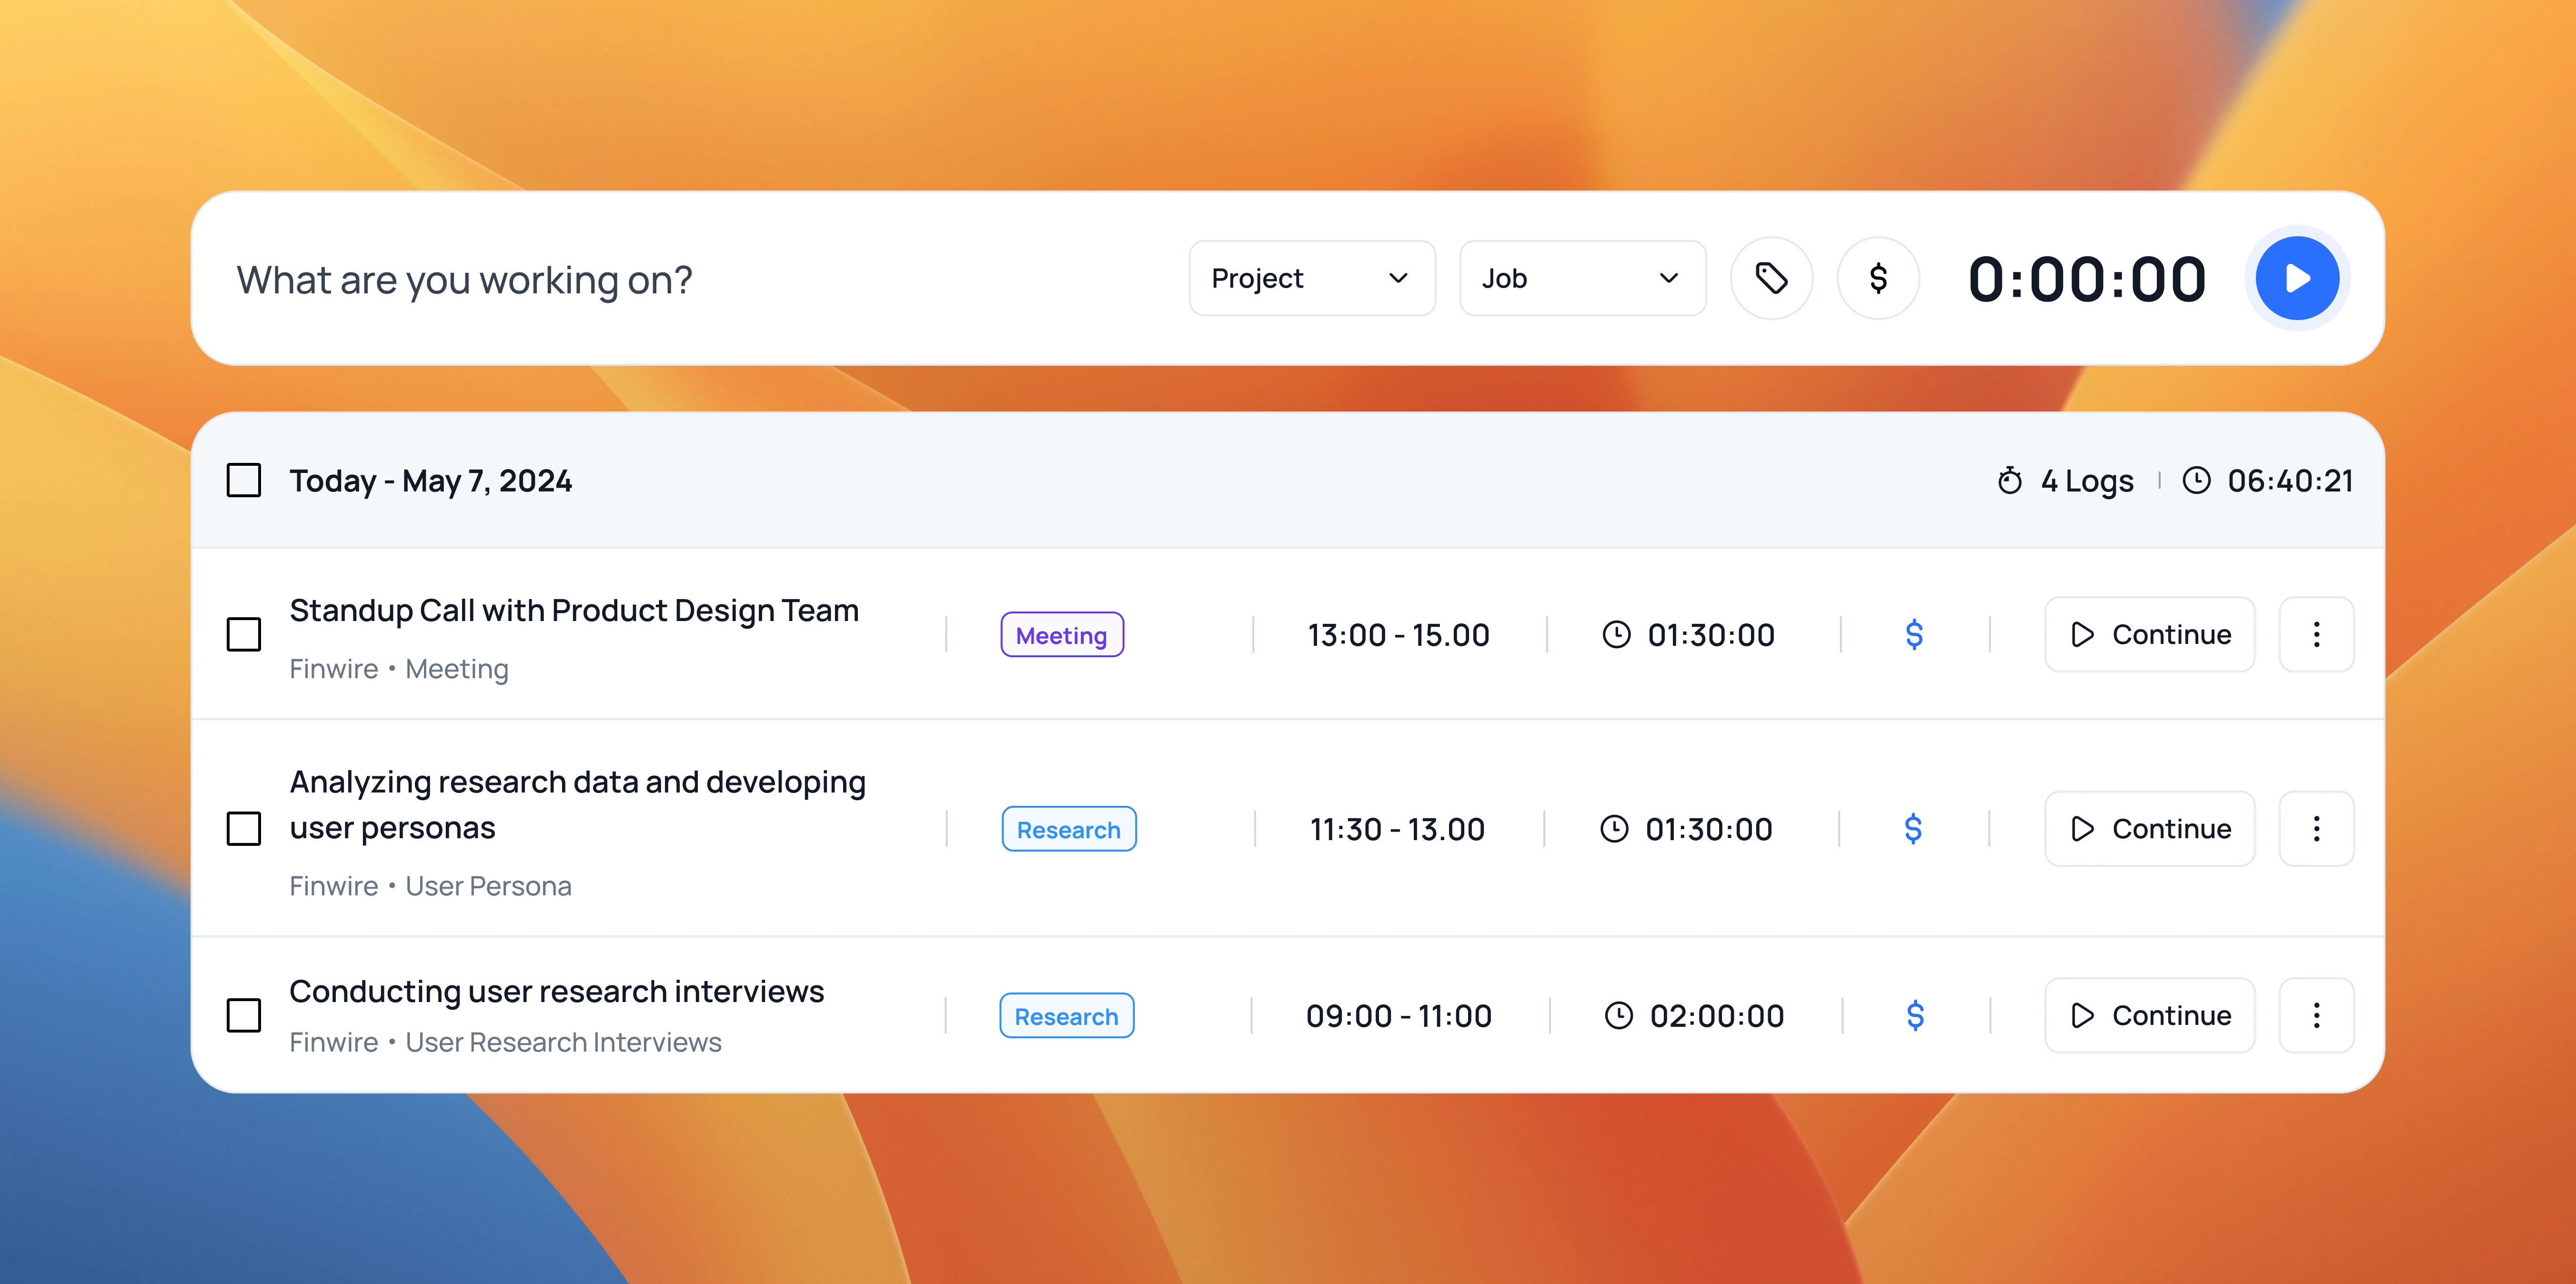
Task: Click clock icon on Analyzing research duration
Action: point(1614,828)
